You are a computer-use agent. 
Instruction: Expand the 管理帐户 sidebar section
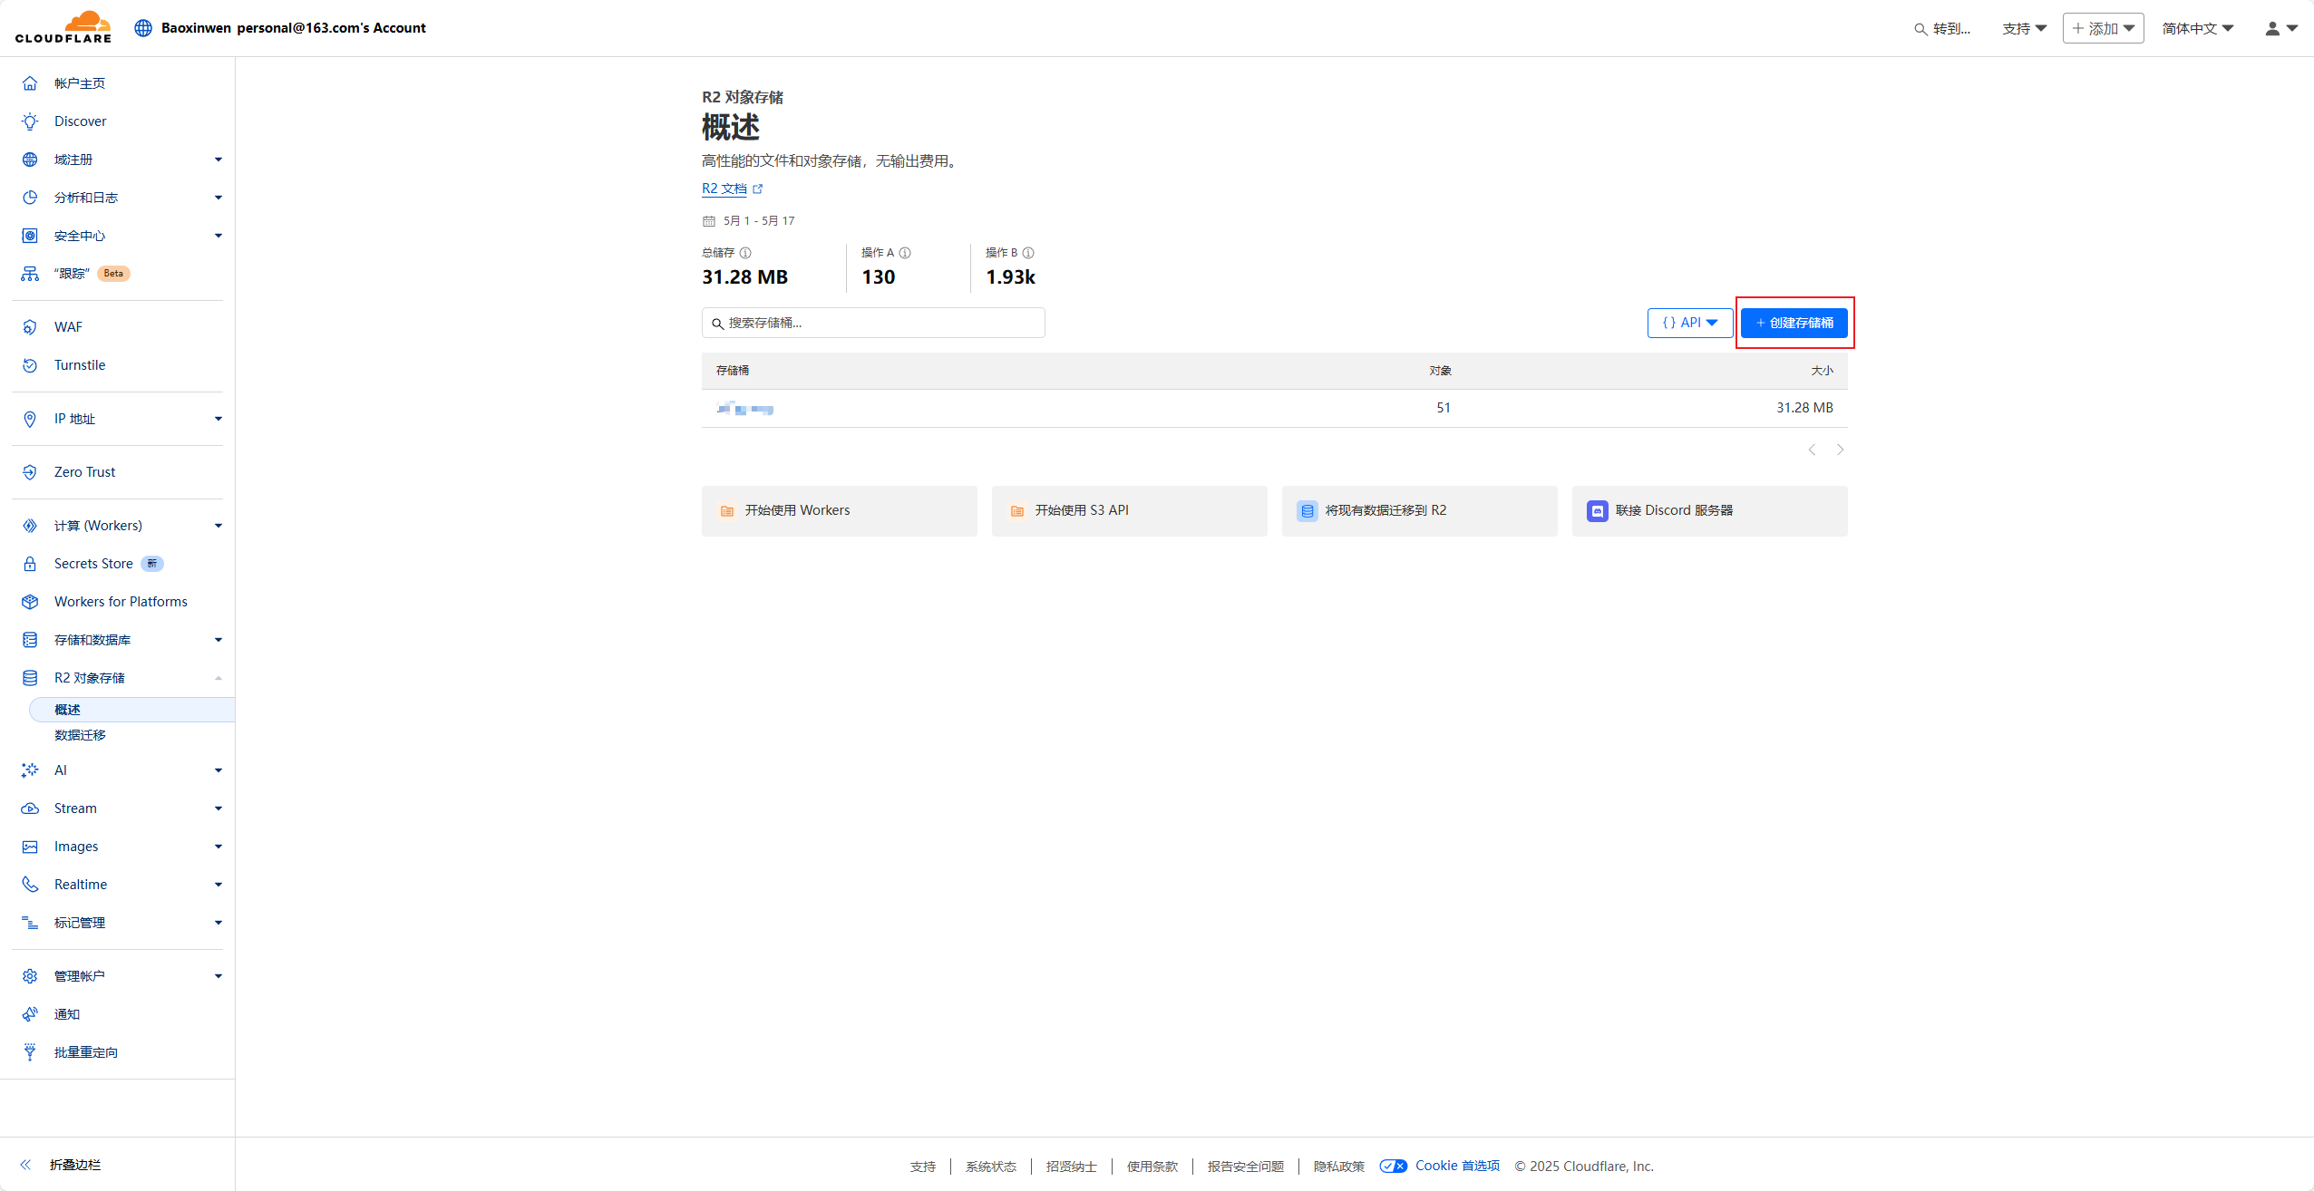click(219, 976)
